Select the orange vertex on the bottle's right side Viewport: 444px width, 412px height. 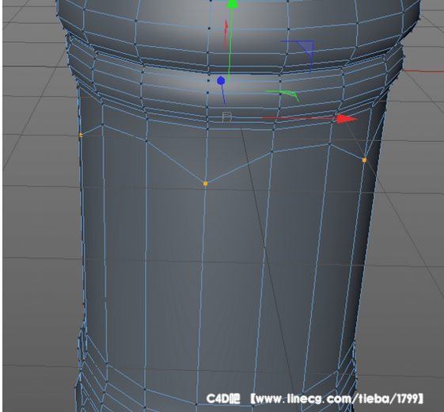(x=364, y=160)
